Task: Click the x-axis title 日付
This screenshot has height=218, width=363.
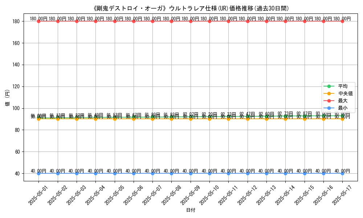Action: point(191,210)
